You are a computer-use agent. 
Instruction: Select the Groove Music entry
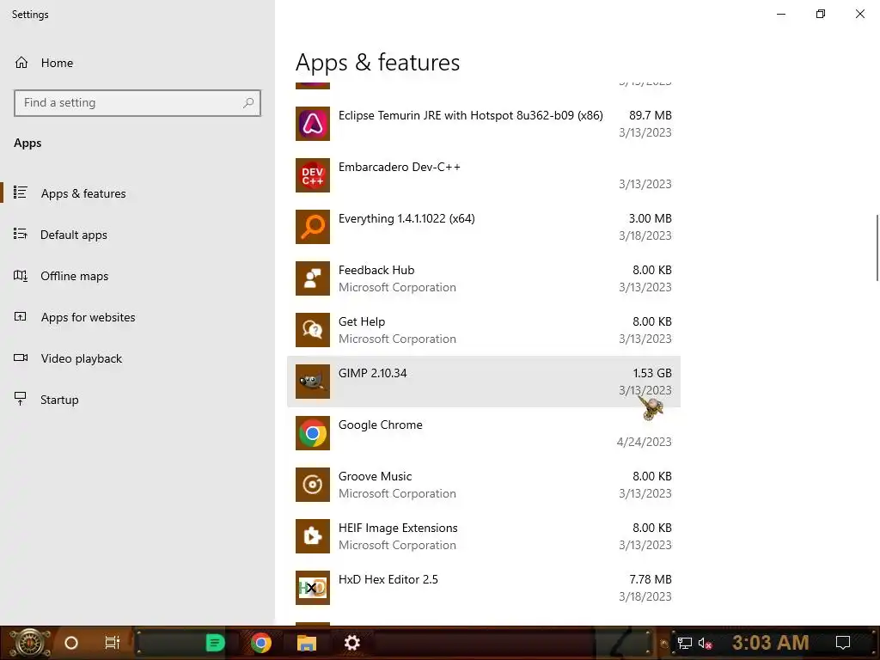tap(484, 485)
